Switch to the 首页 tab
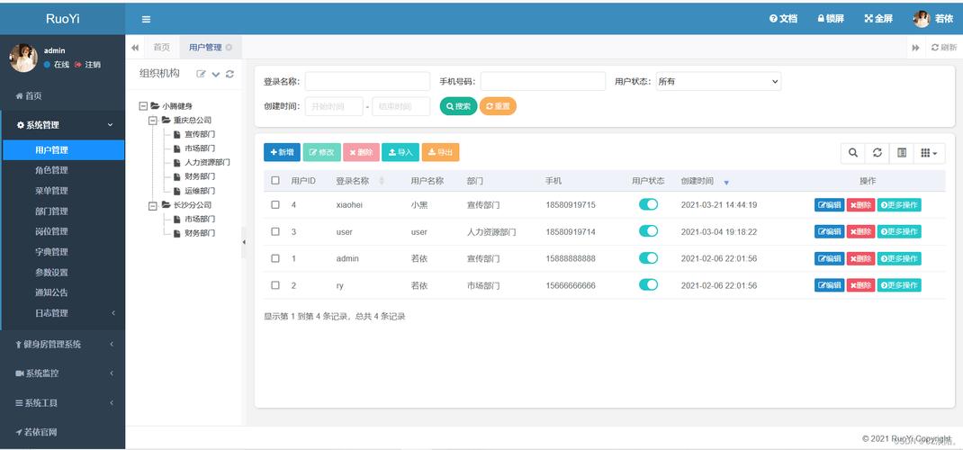Viewport: 963px width, 450px height. click(x=161, y=47)
